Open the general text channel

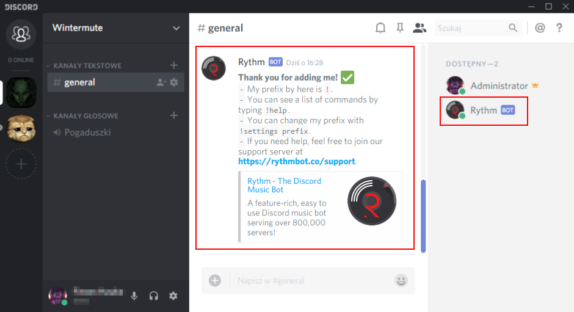(115, 82)
